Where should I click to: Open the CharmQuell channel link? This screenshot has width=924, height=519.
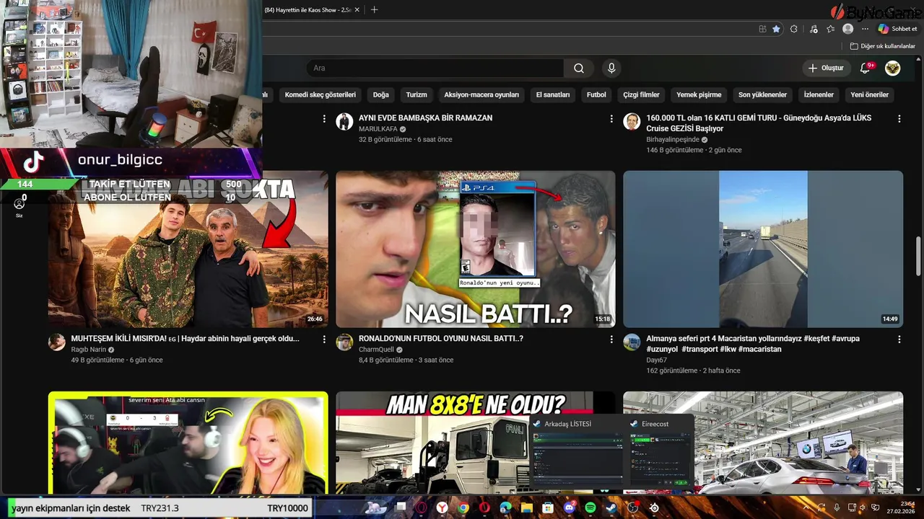coord(376,350)
